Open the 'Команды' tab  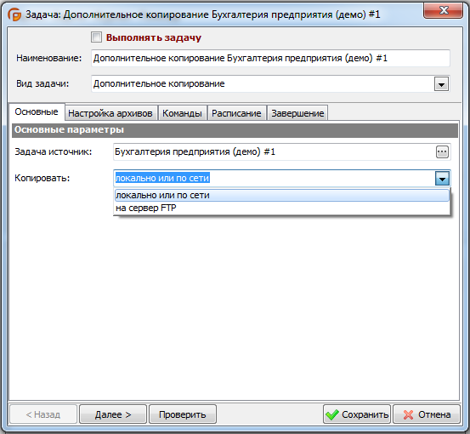coord(182,113)
